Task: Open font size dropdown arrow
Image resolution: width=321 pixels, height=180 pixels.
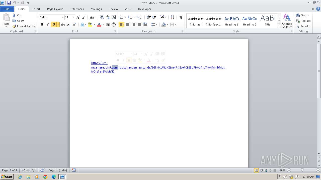Action: [x=73, y=17]
